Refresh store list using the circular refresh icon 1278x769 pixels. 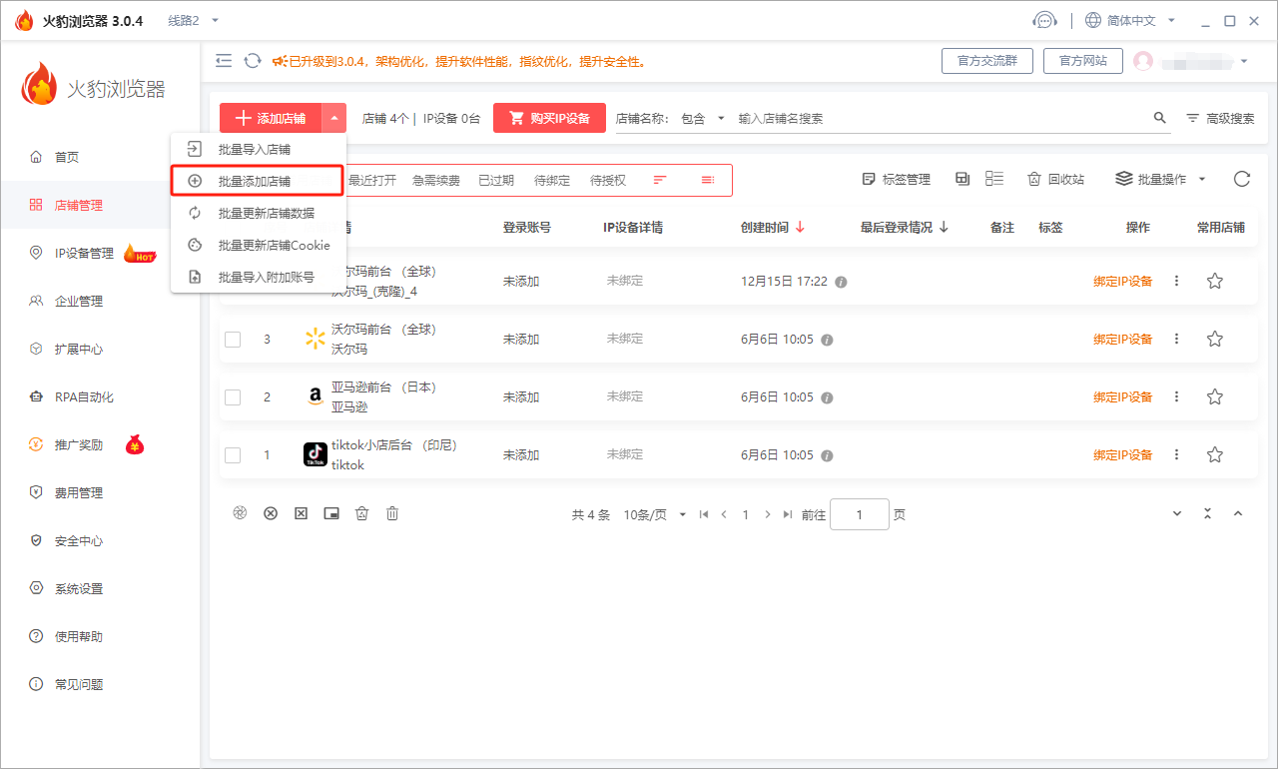pyautogui.click(x=1241, y=179)
